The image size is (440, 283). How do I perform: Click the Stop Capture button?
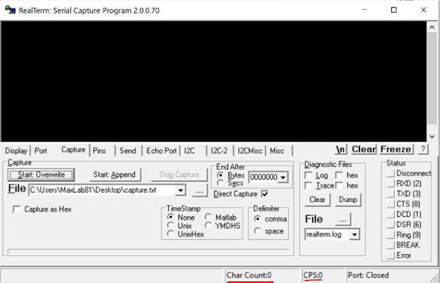pyautogui.click(x=179, y=175)
